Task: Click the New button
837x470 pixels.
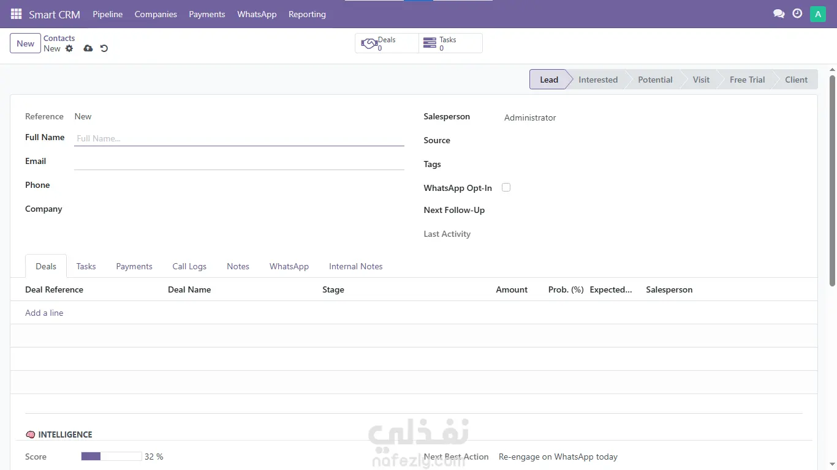Action: pyautogui.click(x=25, y=43)
